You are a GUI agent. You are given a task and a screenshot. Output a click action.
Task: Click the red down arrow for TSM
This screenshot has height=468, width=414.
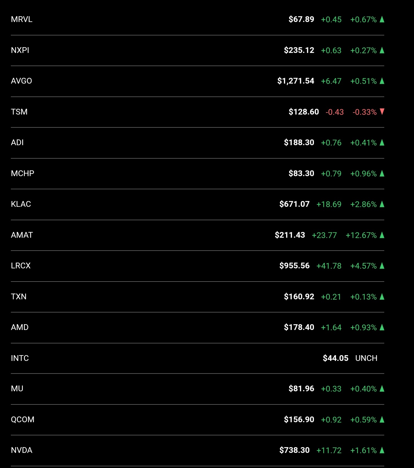pos(382,112)
